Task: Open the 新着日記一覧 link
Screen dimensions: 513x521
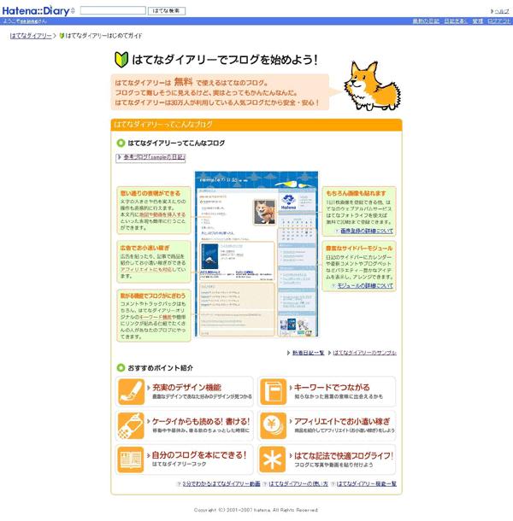Action: point(308,353)
